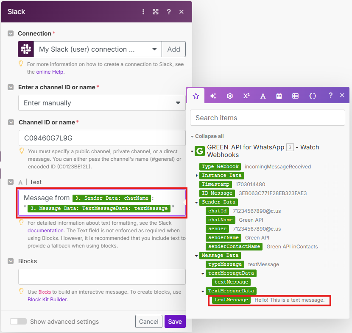Click the Save button
The height and width of the screenshot is (333, 352).
pyautogui.click(x=175, y=322)
